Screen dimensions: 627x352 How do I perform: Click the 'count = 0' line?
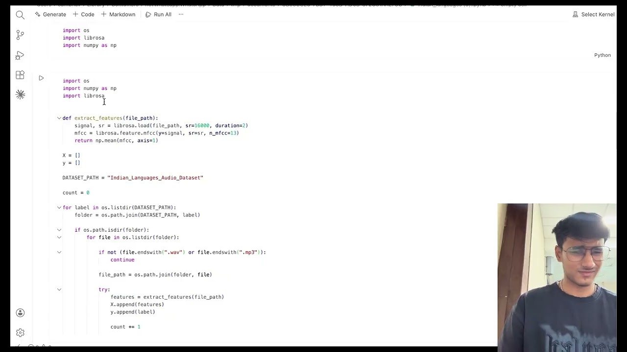tap(76, 193)
